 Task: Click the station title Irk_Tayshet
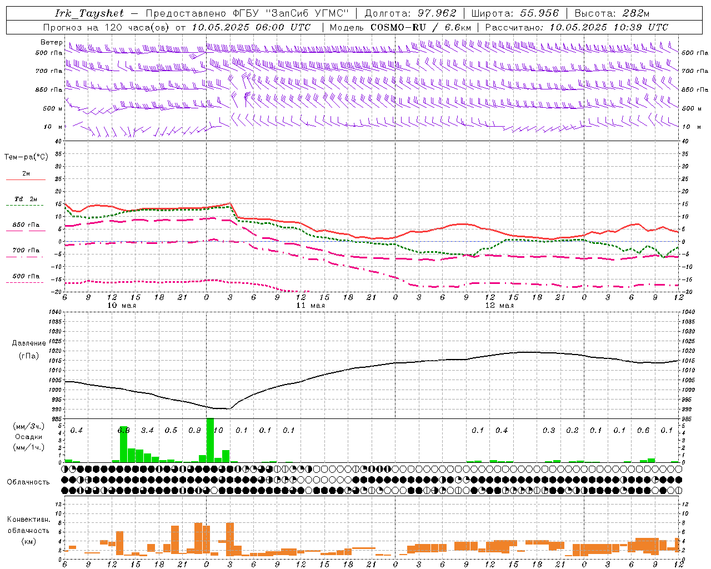coord(89,13)
